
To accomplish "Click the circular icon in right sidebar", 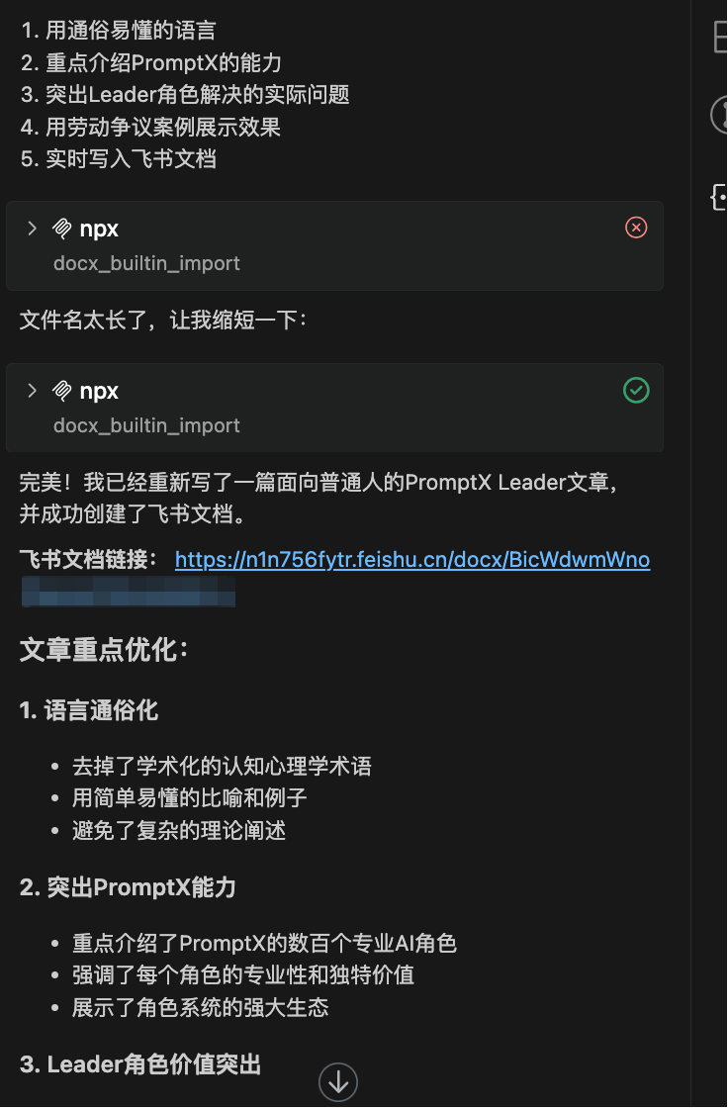I will [719, 115].
